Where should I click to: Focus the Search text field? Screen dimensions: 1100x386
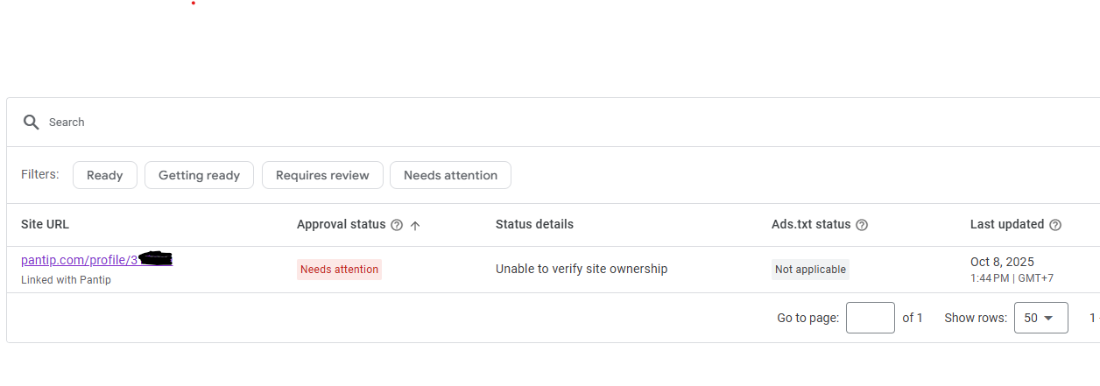pos(350,123)
